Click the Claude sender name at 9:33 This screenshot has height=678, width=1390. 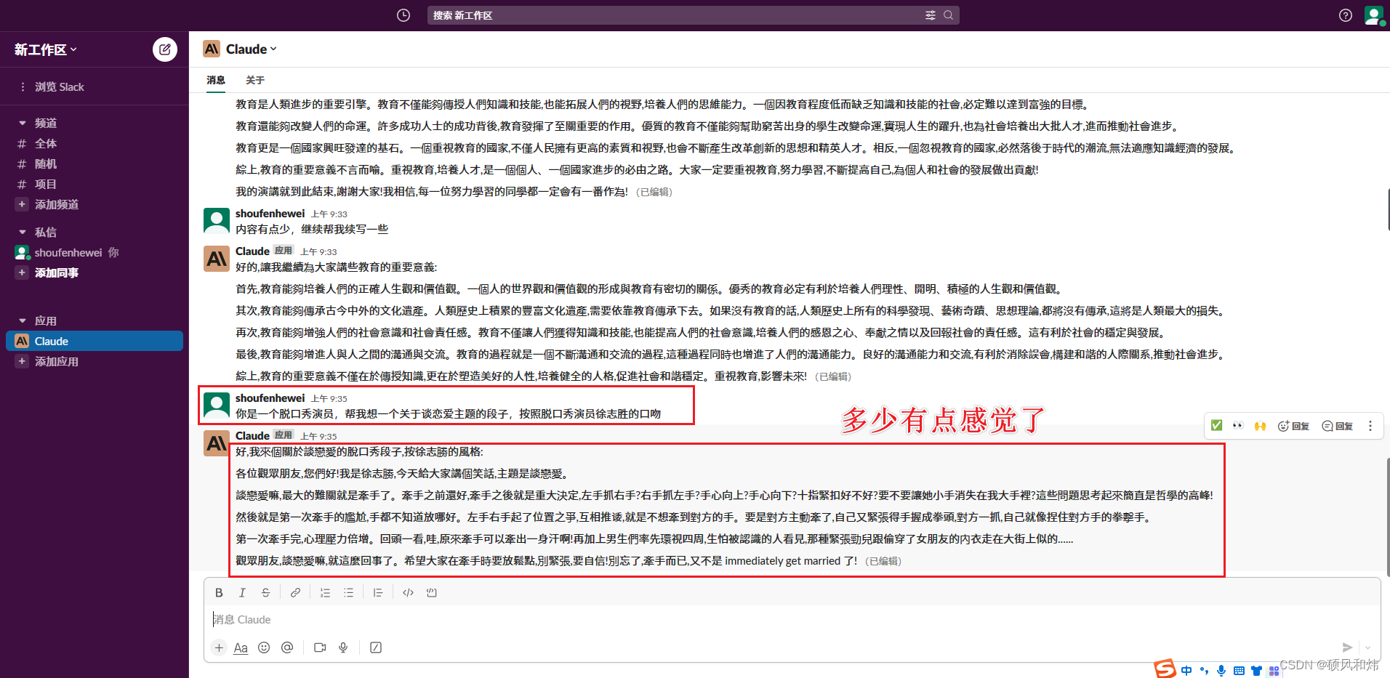click(252, 251)
